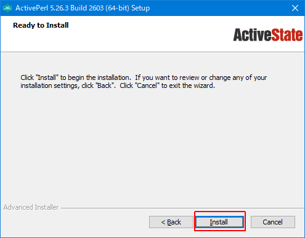Click the "Advanced Installer" label
The image size is (305, 238).
[x=31, y=207]
